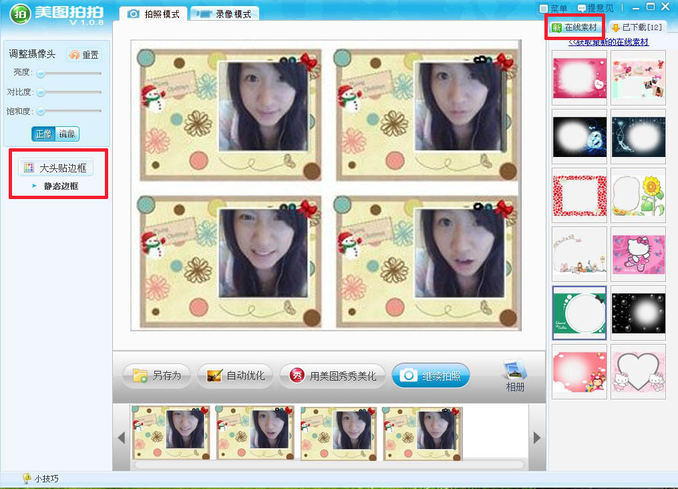Select the 镜像 mirror image toggle
Image resolution: width=678 pixels, height=489 pixels.
pyautogui.click(x=67, y=134)
